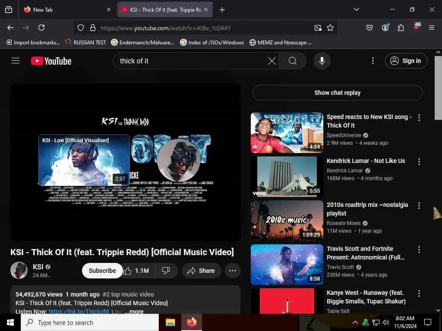Open the notification center icon
This screenshot has height=331, width=442.
428,322
